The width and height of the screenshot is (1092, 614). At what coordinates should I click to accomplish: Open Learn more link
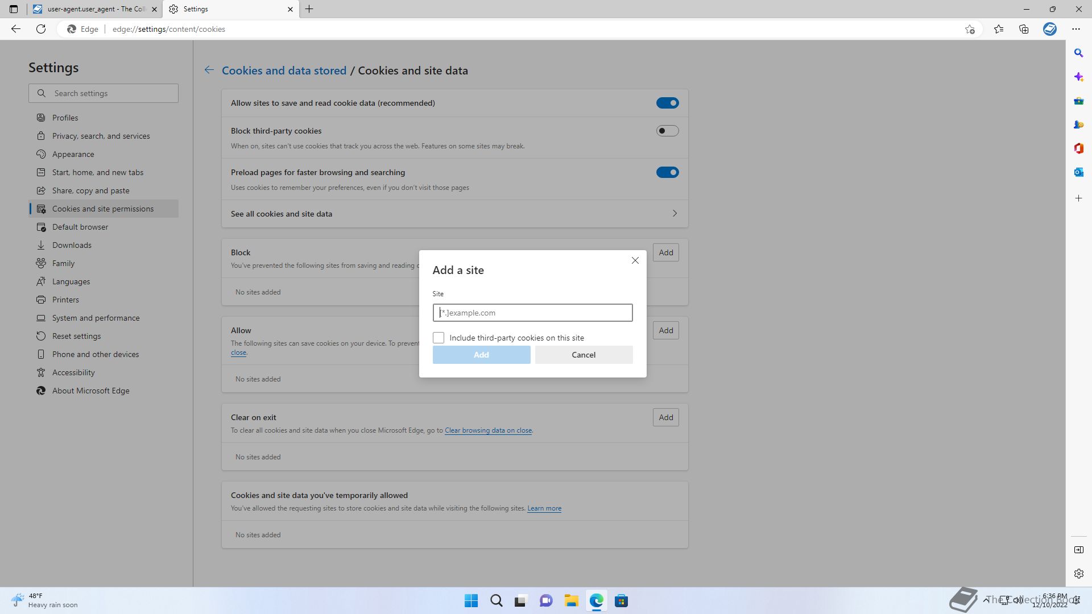coord(544,508)
